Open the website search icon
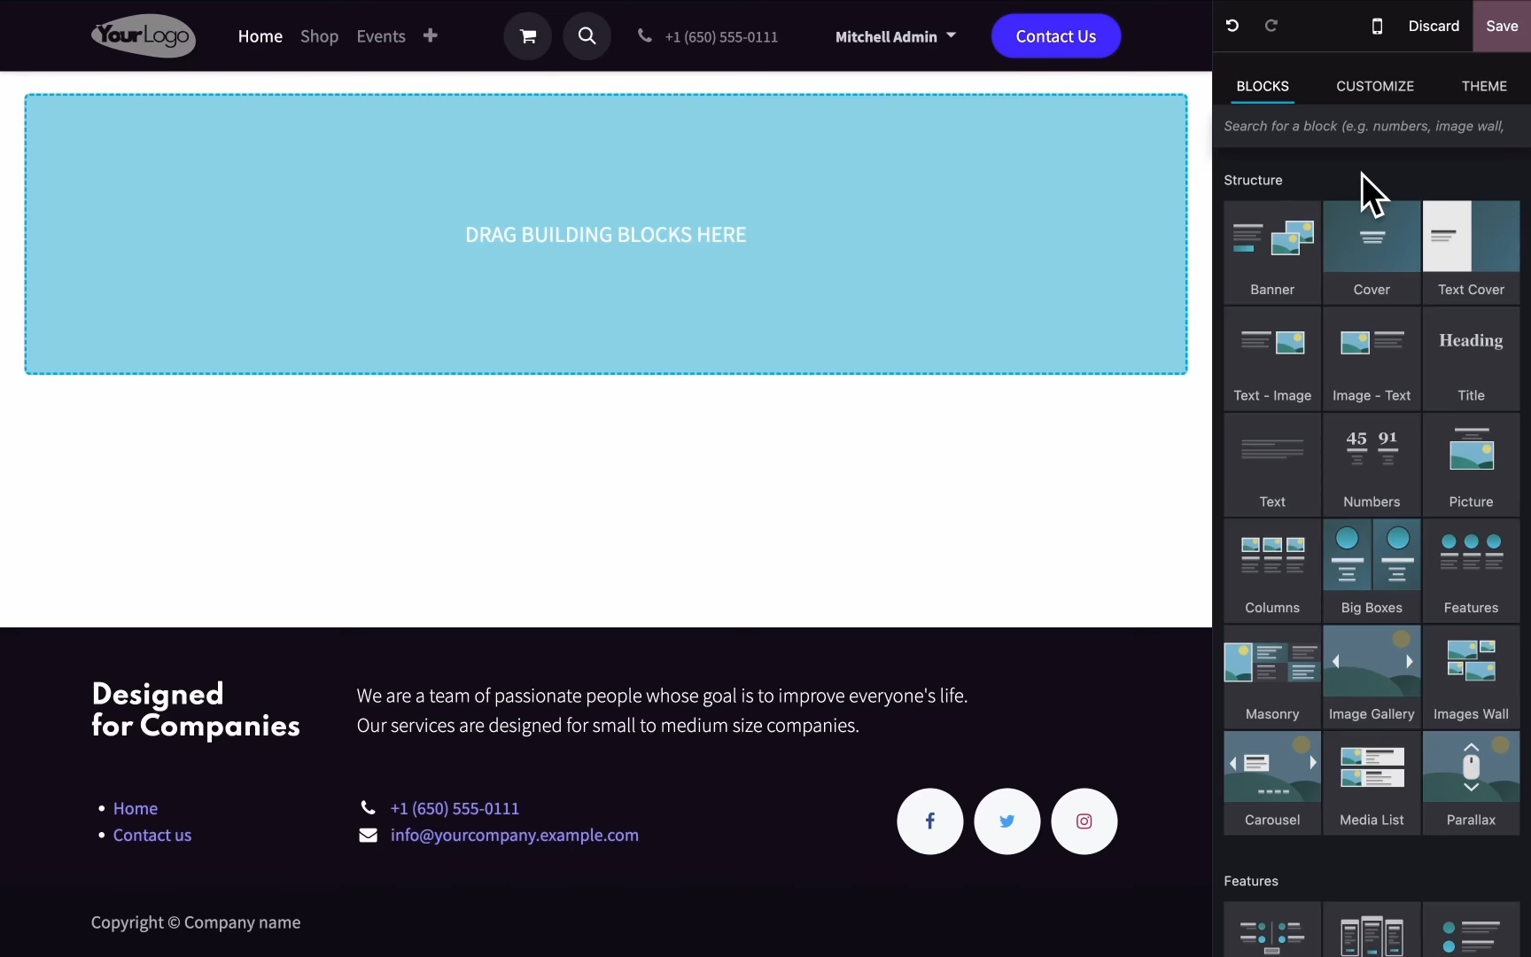Viewport: 1531px width, 957px height. 587,36
